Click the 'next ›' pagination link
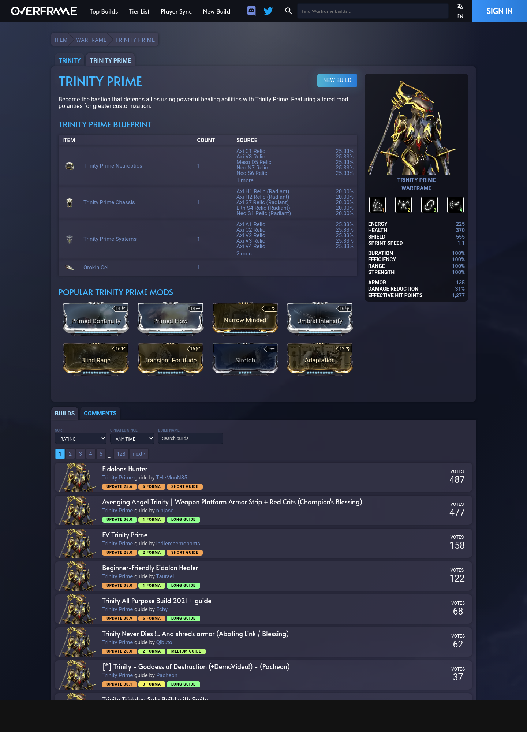The width and height of the screenshot is (527, 732). 139,454
